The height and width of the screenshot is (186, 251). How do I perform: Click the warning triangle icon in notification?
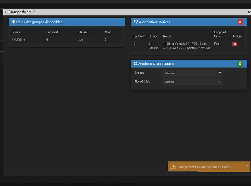(174, 167)
